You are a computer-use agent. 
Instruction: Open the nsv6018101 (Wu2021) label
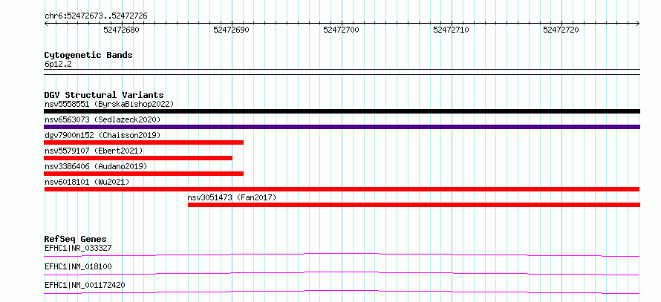[87, 182]
